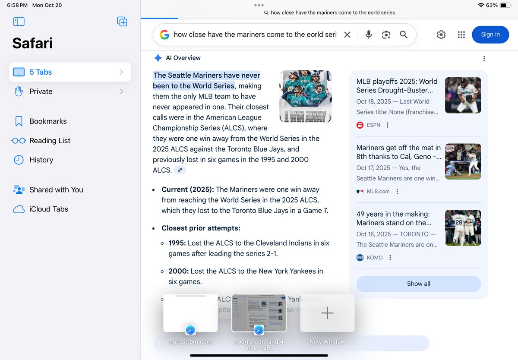
Task: Open the '1 Win Away' Mariners image
Action: coord(306,96)
